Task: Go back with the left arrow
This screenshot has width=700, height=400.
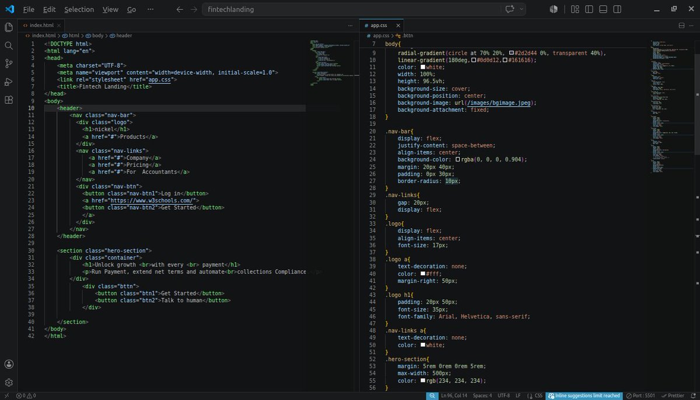Action: tap(179, 9)
